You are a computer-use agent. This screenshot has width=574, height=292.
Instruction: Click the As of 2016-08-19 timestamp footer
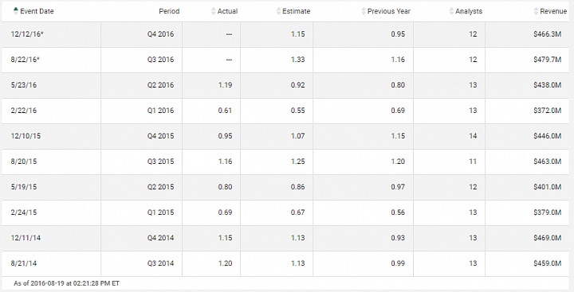click(67, 283)
